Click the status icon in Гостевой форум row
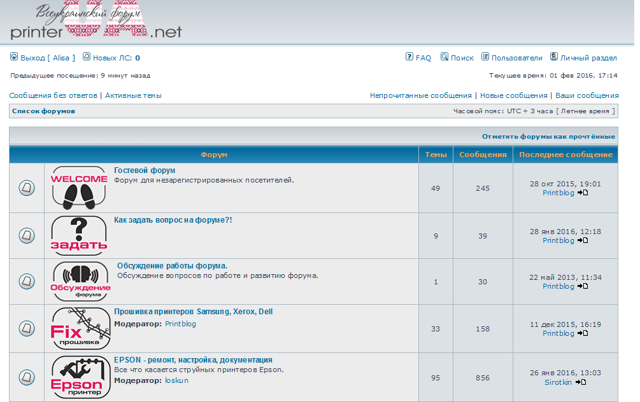 [x=27, y=188]
